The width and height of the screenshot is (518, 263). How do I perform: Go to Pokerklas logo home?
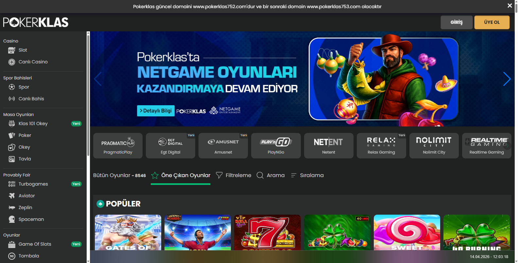point(36,22)
